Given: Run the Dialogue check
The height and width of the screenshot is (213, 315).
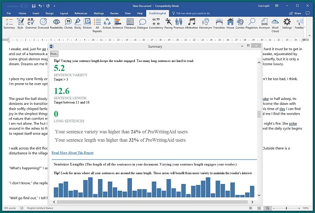Looking at the screenshot, I should (142, 24).
